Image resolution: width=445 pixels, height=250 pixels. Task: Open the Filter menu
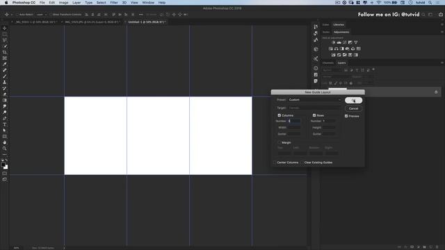pyautogui.click(x=114, y=3)
